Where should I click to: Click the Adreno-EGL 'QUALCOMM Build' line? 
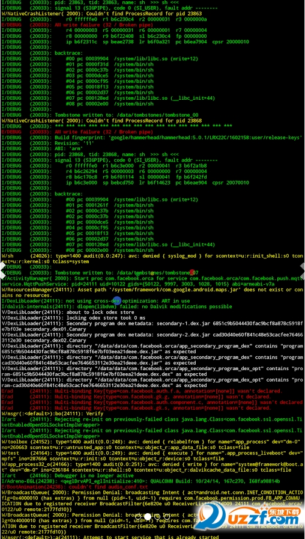coord(140,481)
